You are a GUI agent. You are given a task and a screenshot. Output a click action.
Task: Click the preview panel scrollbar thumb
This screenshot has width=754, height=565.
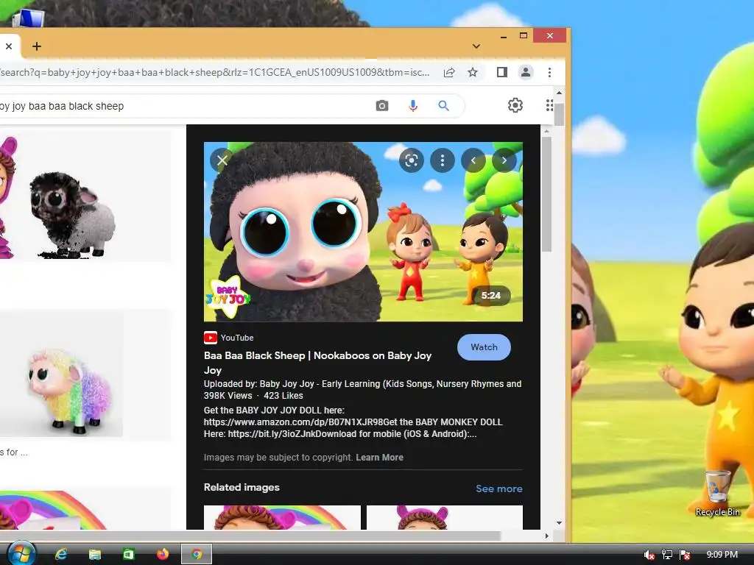pyautogui.click(x=547, y=194)
